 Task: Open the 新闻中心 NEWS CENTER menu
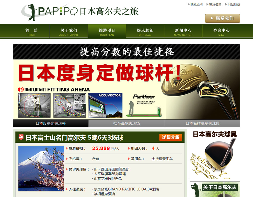pos(183,32)
